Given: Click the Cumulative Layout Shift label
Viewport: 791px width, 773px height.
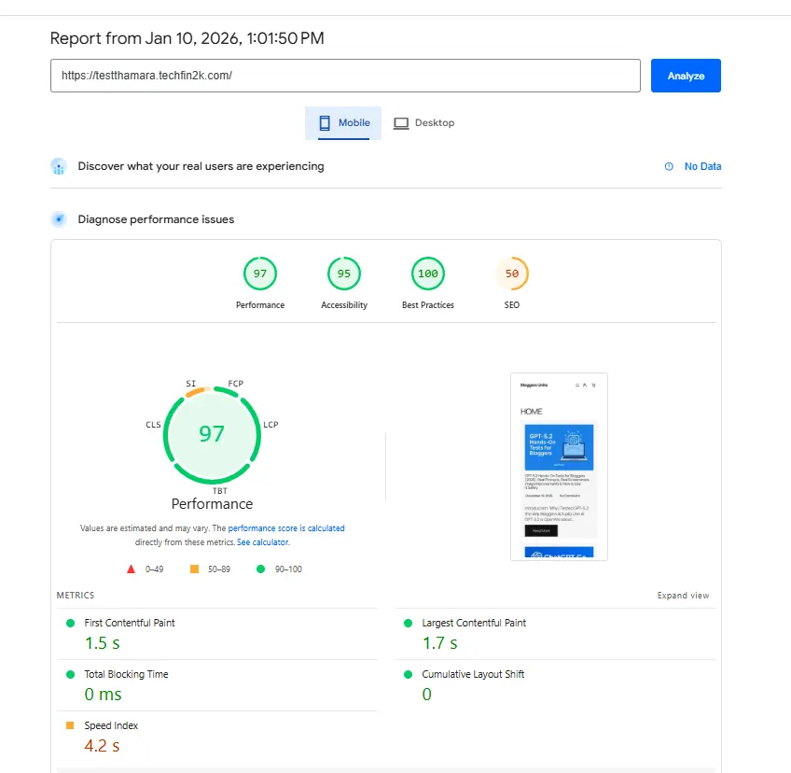Looking at the screenshot, I should click(x=473, y=675).
